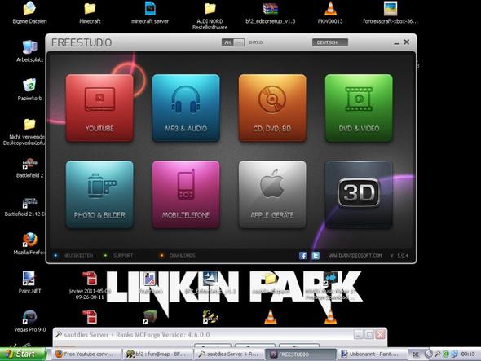Switch to FREESTUDIO taskbar item

click(301, 354)
